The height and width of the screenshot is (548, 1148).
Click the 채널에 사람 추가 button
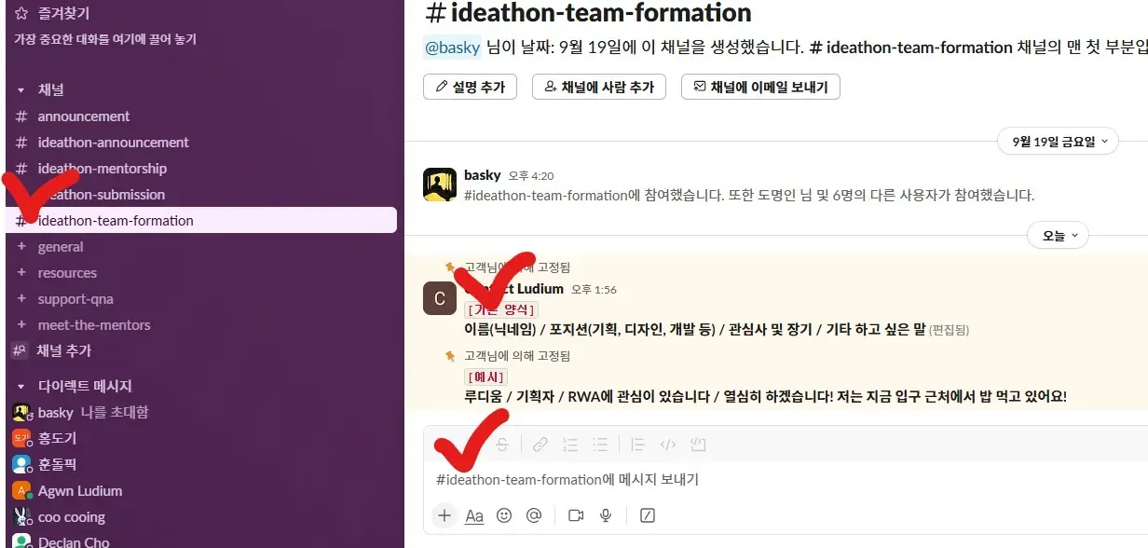coord(600,87)
